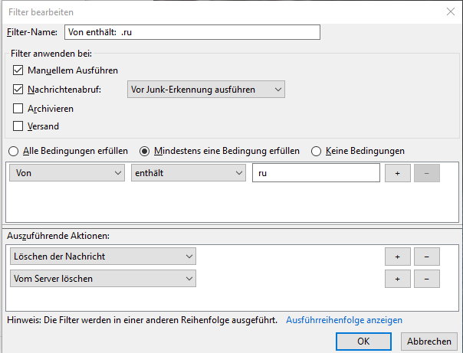This screenshot has width=463, height=353.
Task: Select 'Keine Bedingungen' radio option
Action: click(316, 151)
